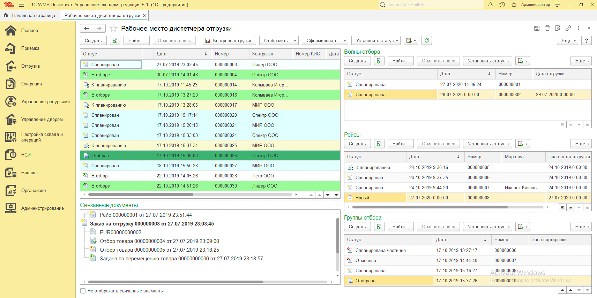Image resolution: width=597 pixels, height=298 pixels.
Task: Open 'Установить статус' dropdown in Рейсы
Action: [488, 144]
